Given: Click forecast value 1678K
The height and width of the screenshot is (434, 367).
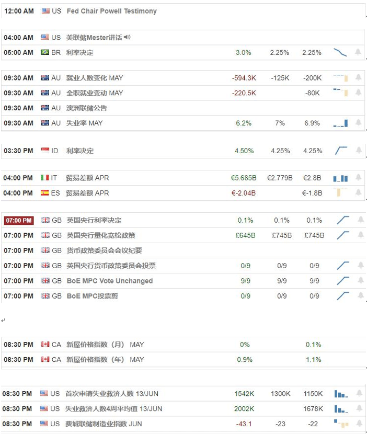Looking at the screenshot, I should (x=313, y=409).
